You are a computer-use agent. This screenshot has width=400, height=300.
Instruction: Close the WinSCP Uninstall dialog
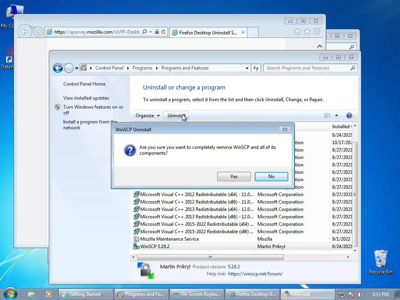click(285, 130)
